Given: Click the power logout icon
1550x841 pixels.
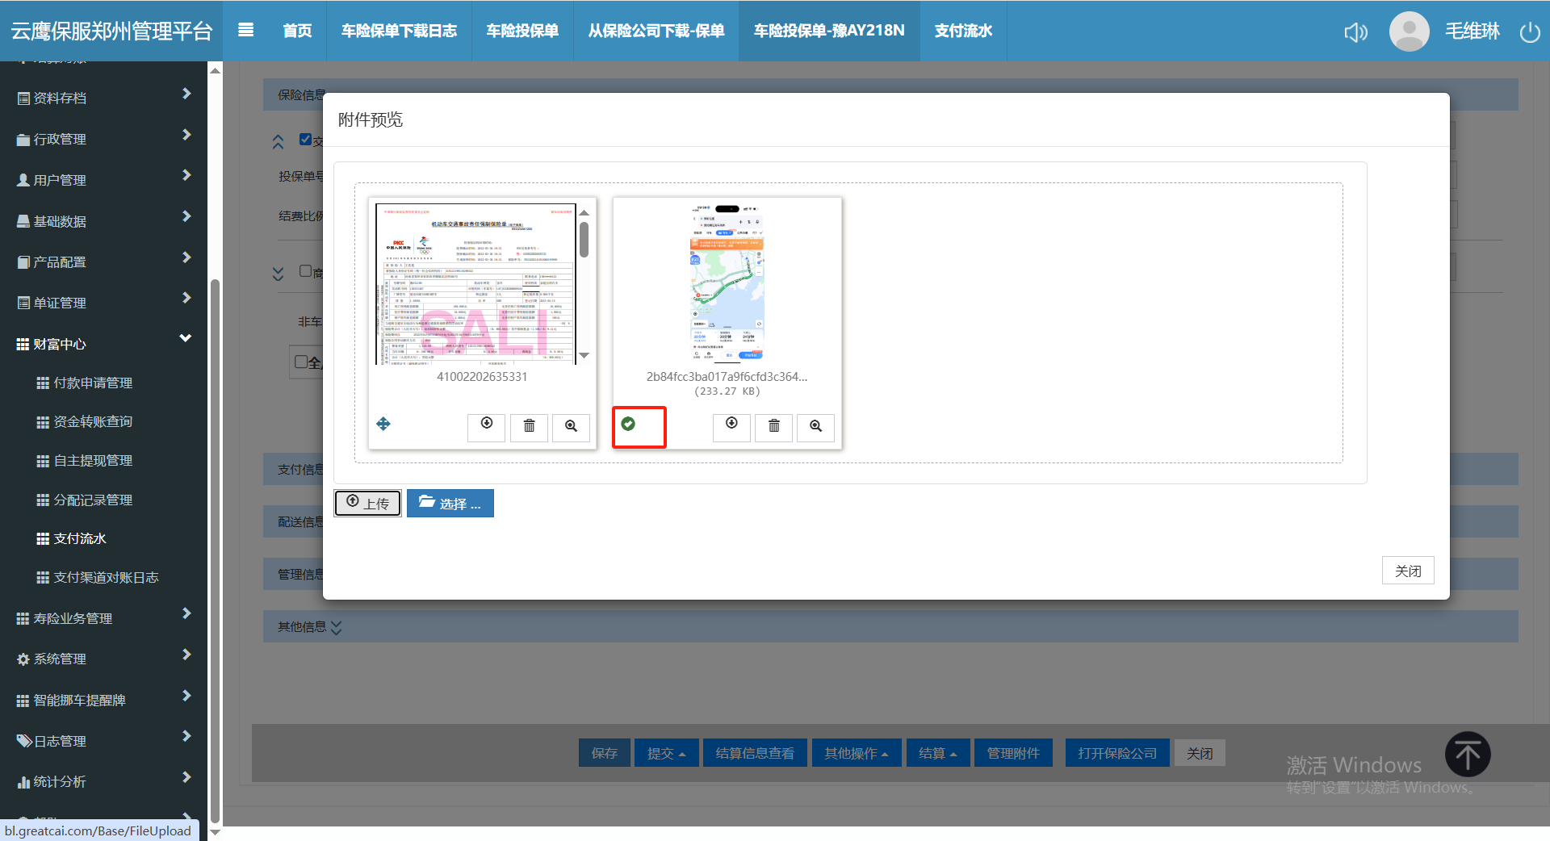Looking at the screenshot, I should tap(1530, 31).
